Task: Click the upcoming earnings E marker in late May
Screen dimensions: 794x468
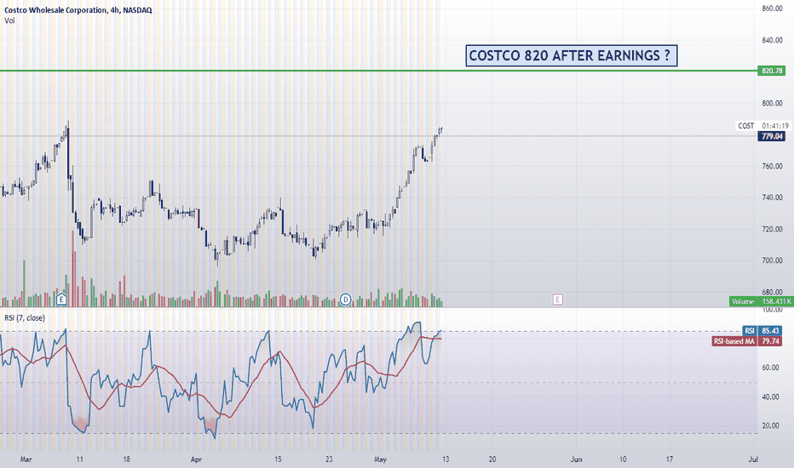Action: [557, 300]
